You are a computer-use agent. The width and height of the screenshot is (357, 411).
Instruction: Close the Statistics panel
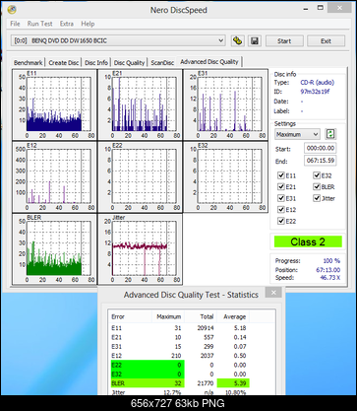point(273,293)
